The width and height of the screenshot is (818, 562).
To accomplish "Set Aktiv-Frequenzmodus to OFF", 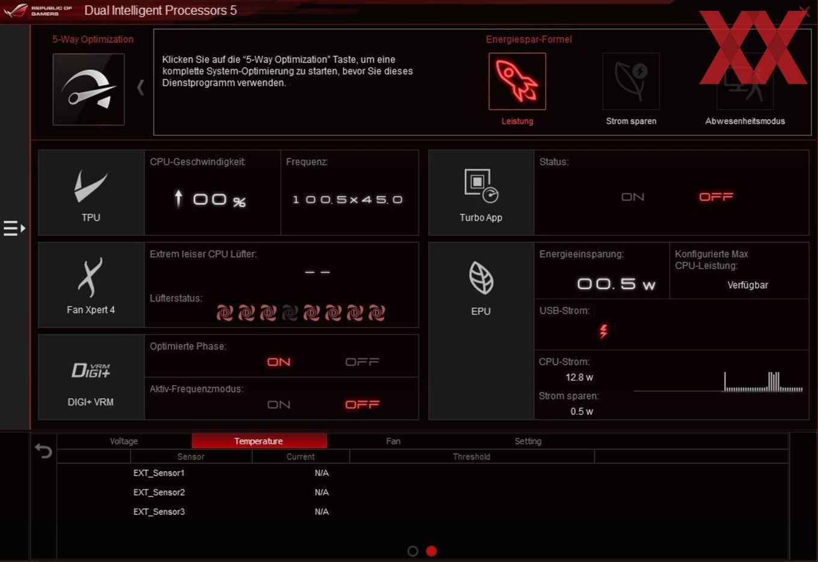I will [362, 404].
